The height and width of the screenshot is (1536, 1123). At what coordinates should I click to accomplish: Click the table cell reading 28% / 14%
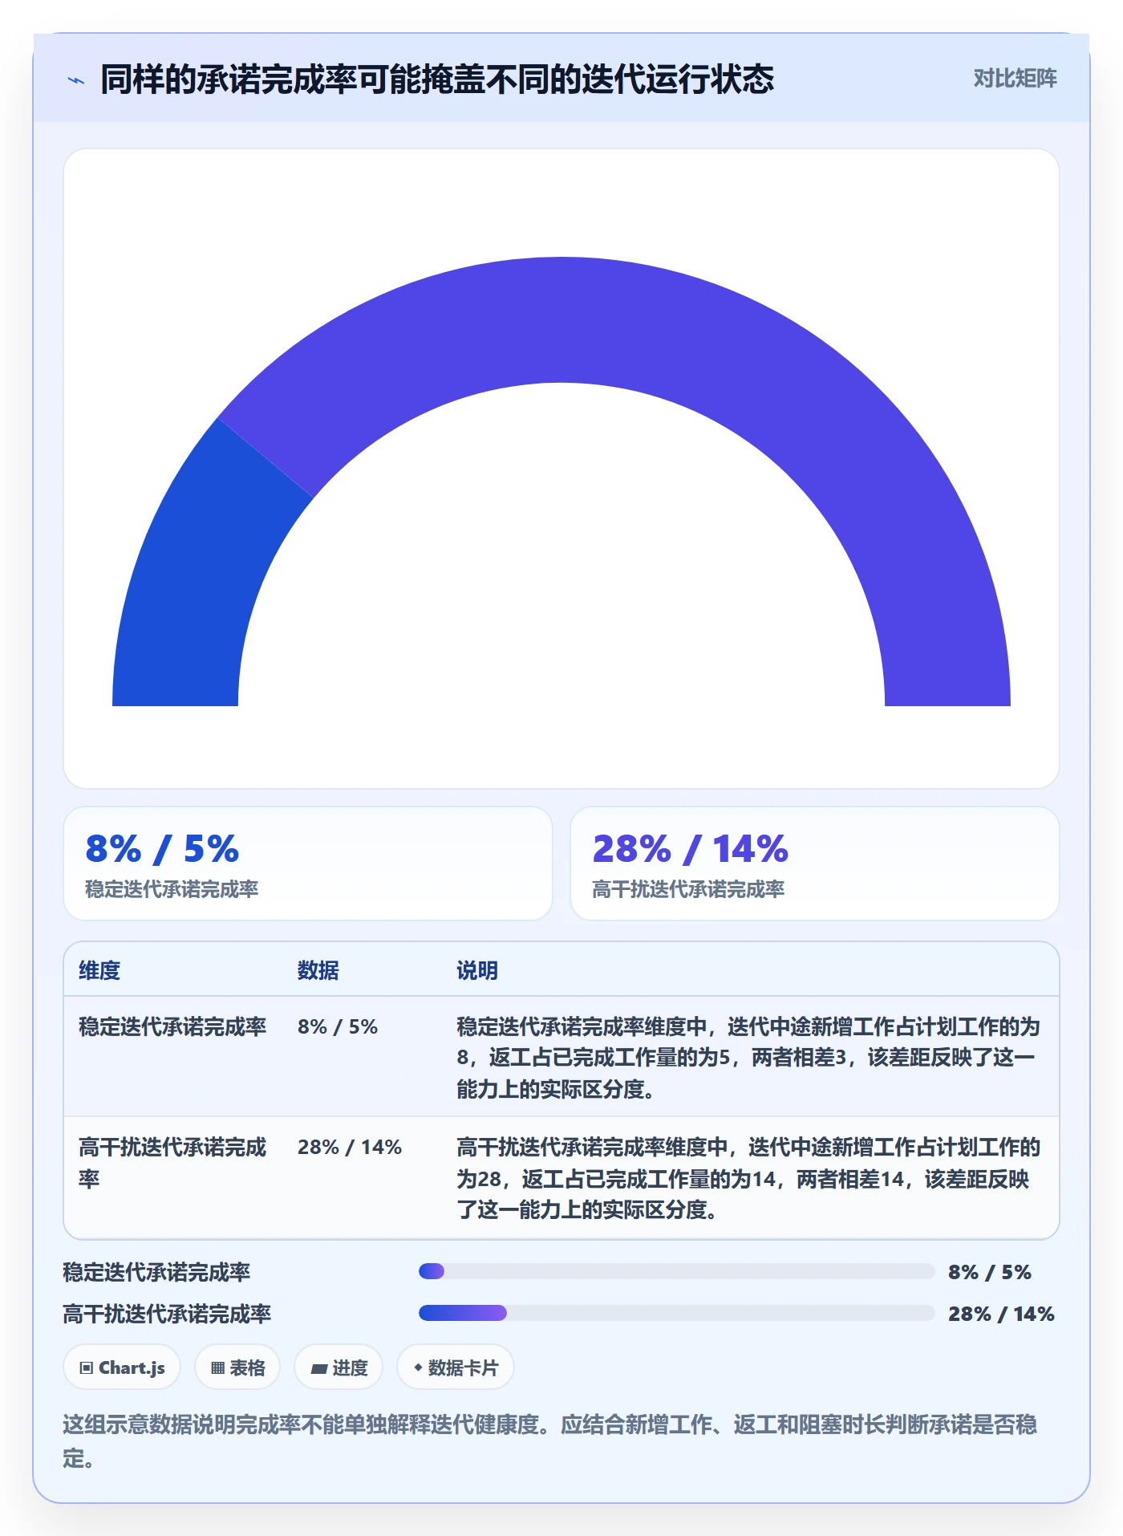tap(350, 1147)
